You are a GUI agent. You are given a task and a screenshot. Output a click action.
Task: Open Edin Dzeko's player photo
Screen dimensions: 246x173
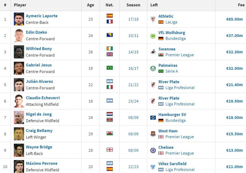[19, 36]
